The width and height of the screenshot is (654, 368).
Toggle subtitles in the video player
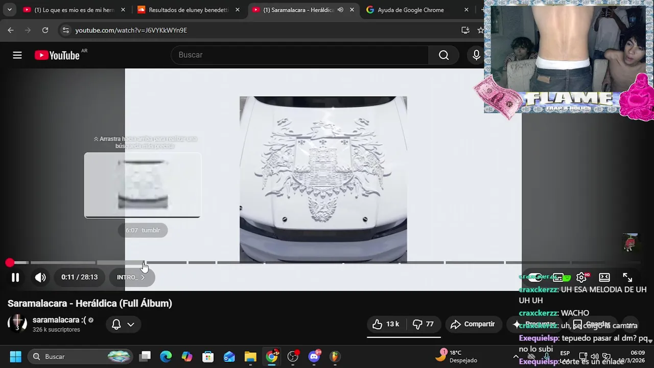pyautogui.click(x=558, y=277)
